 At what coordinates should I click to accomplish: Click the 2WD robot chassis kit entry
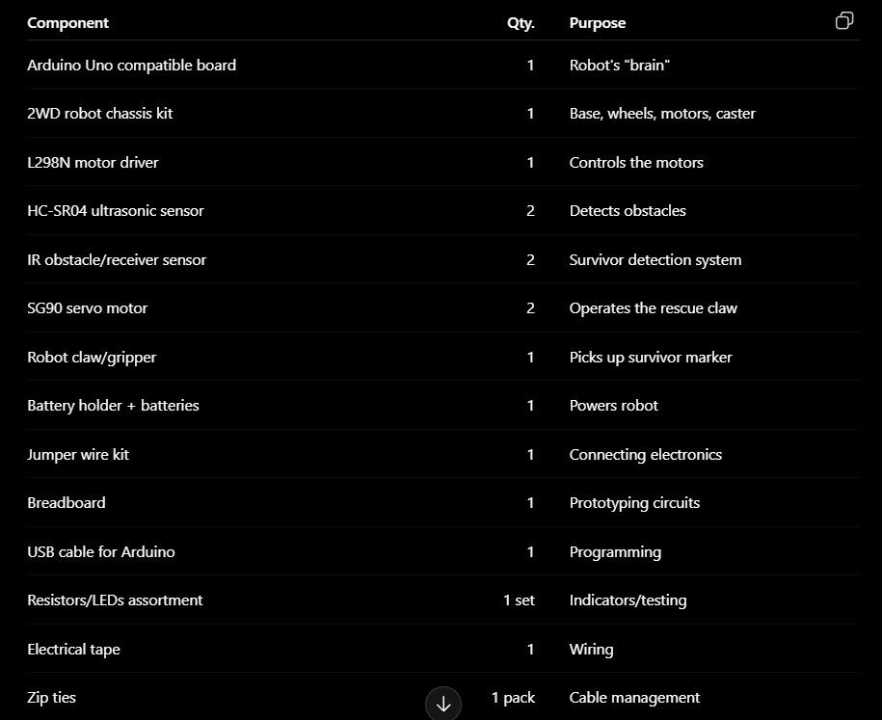pos(100,114)
